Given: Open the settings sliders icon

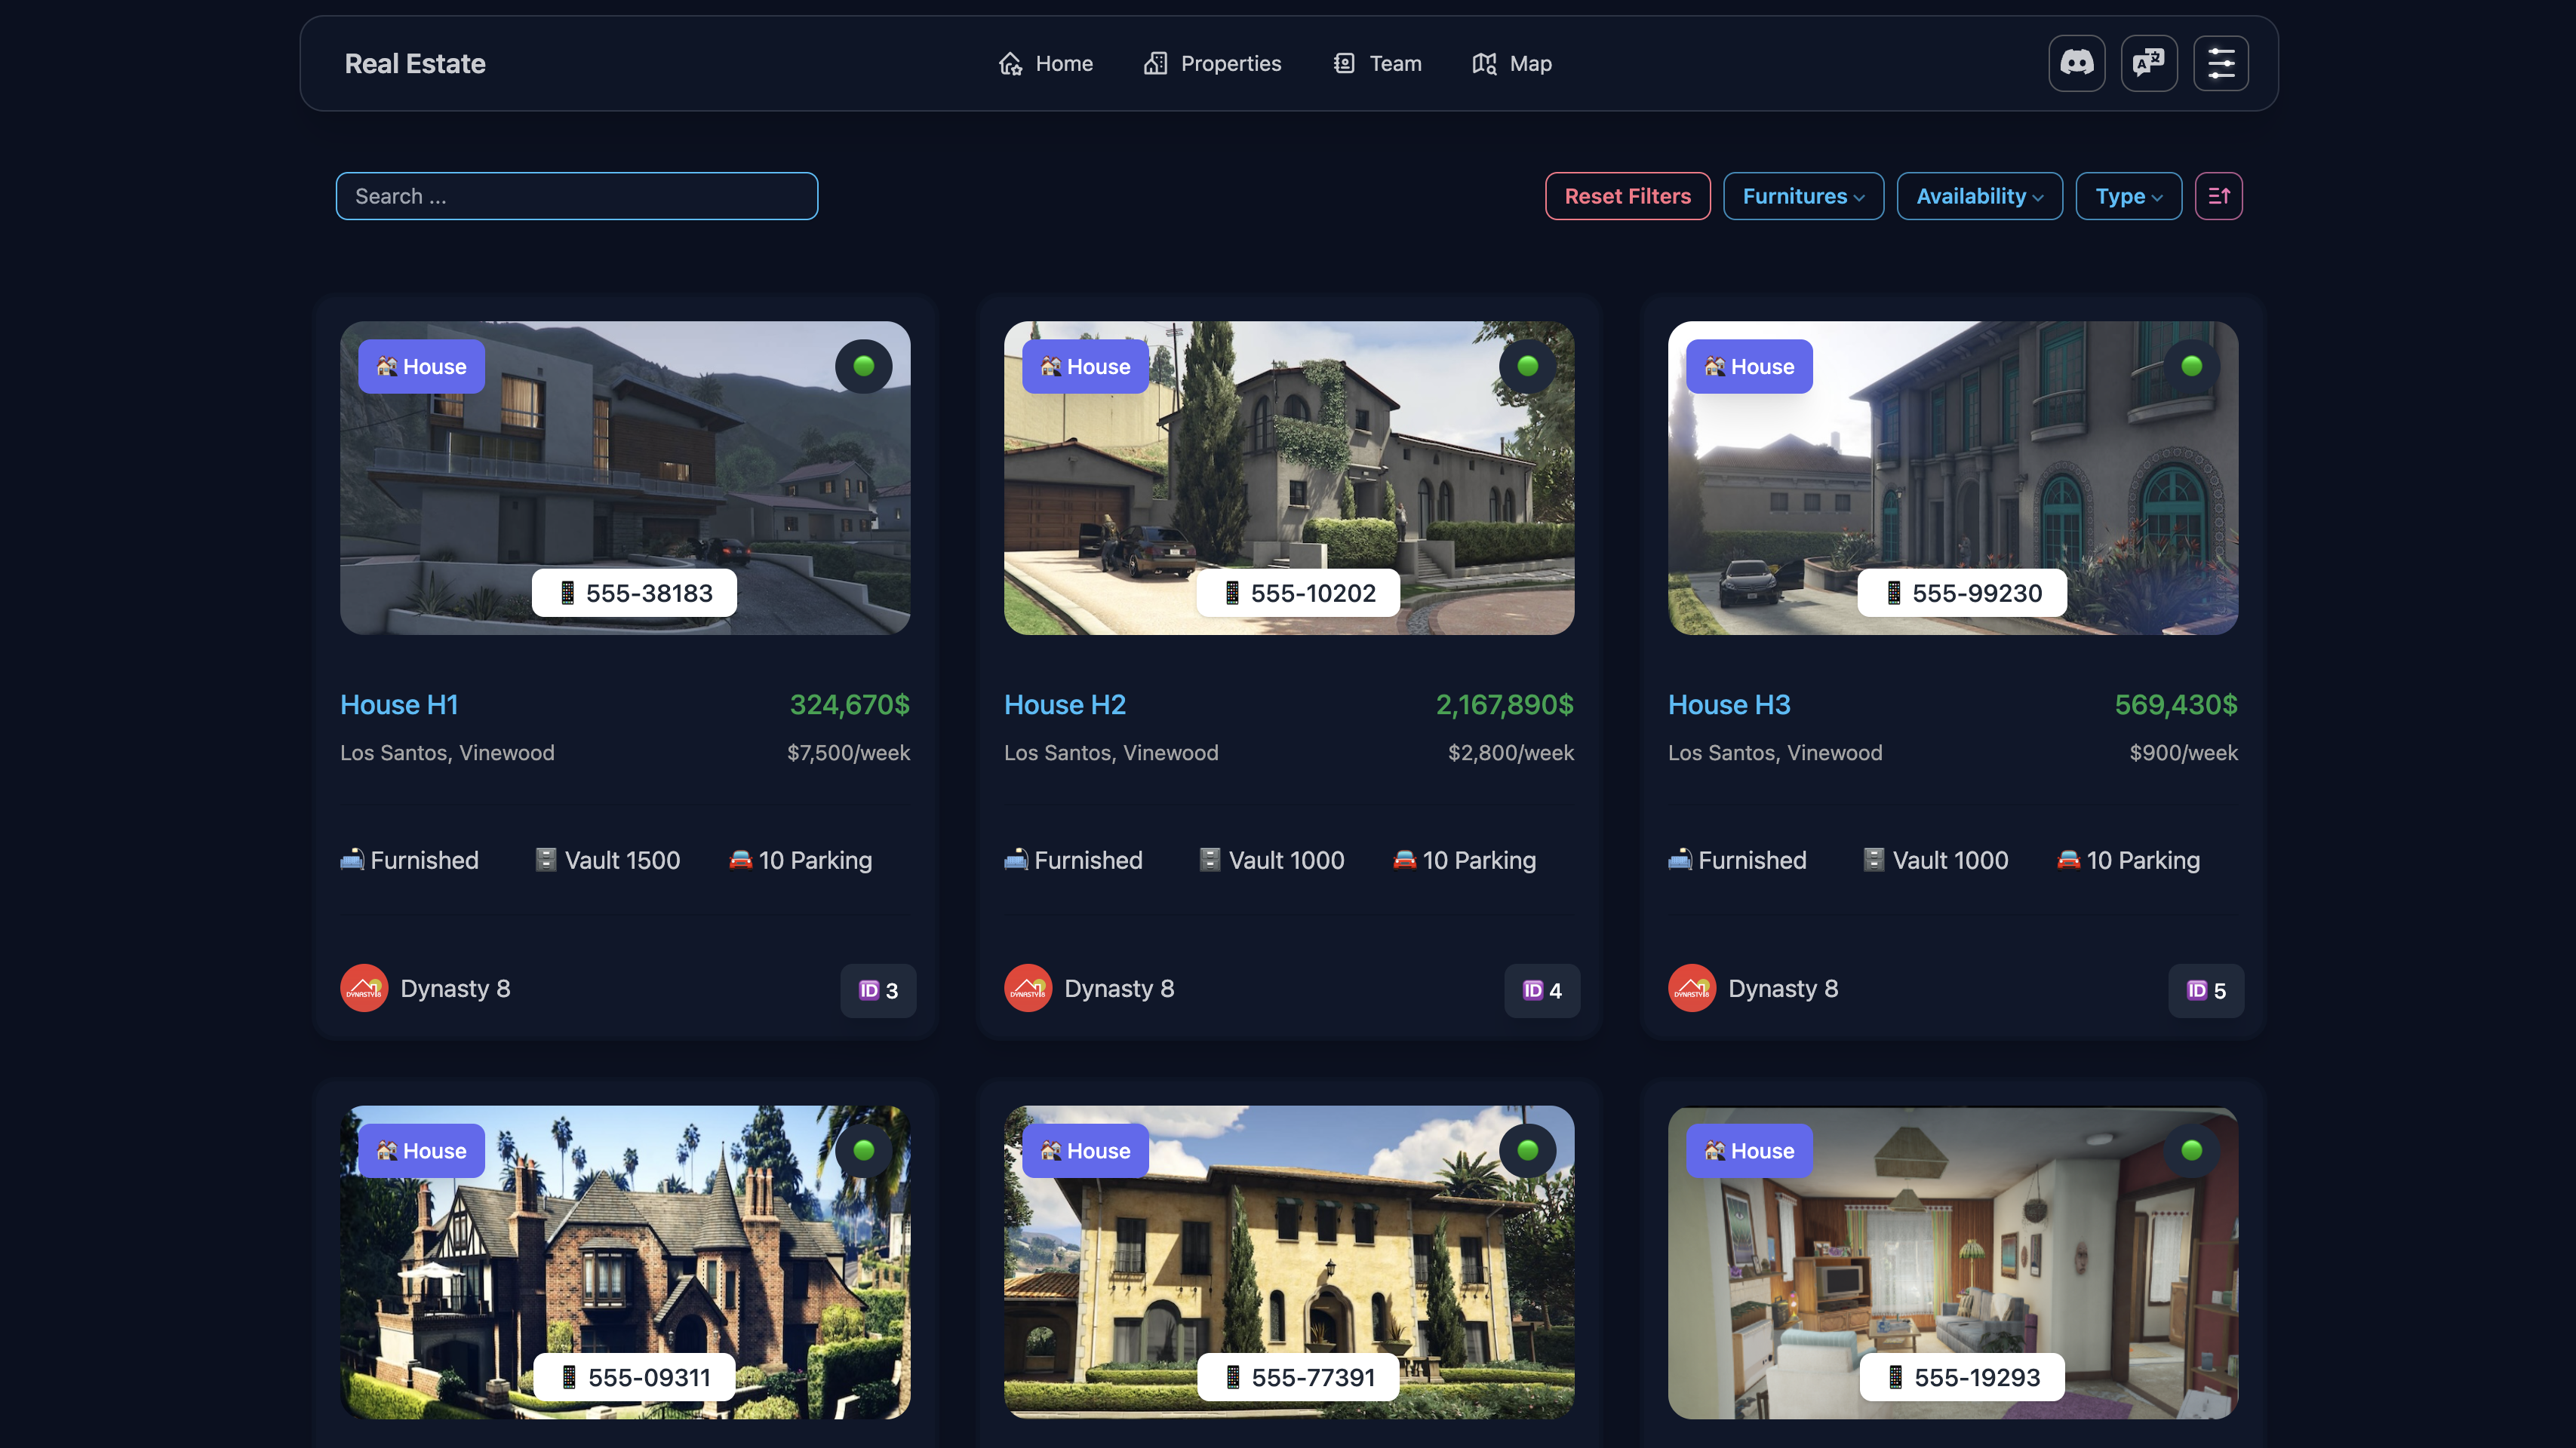Looking at the screenshot, I should pyautogui.click(x=2220, y=63).
